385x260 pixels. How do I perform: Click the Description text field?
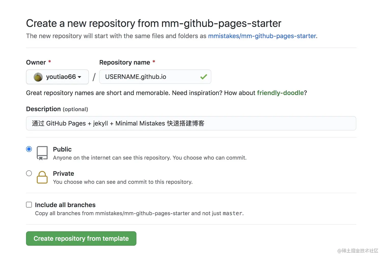pyautogui.click(x=191, y=123)
